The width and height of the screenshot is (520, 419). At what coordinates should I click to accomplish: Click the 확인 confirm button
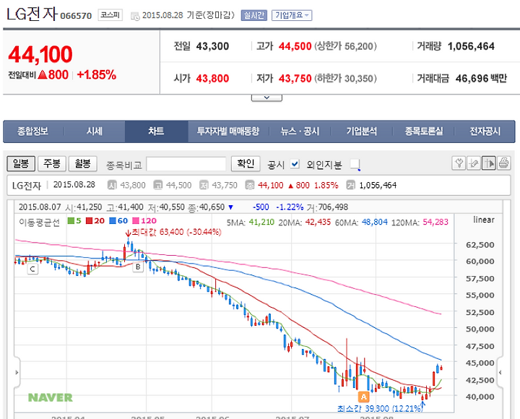(246, 163)
